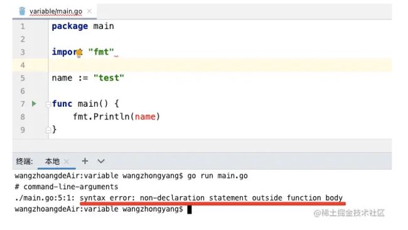The image size is (408, 230).
Task: Switch to the 本地 terminal tab
Action: [x=52, y=162]
